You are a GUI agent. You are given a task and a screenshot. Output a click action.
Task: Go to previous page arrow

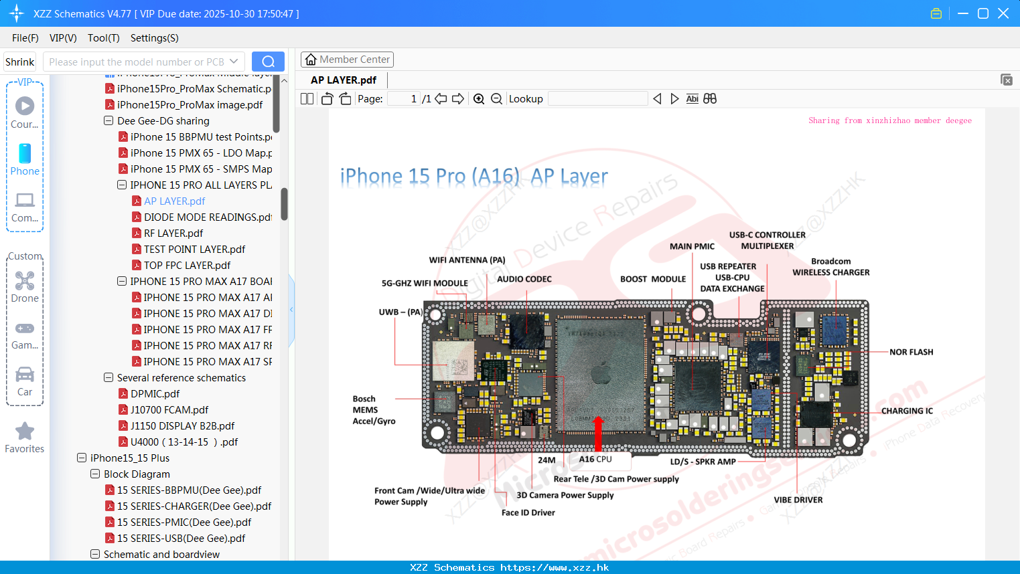click(441, 99)
